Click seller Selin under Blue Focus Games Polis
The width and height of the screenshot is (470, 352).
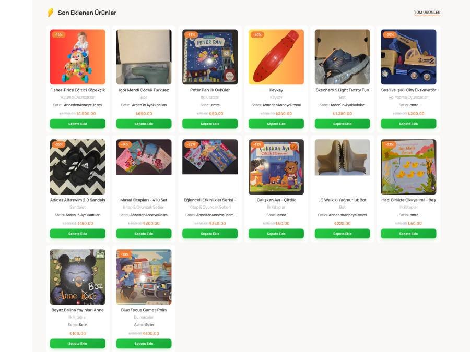click(149, 325)
